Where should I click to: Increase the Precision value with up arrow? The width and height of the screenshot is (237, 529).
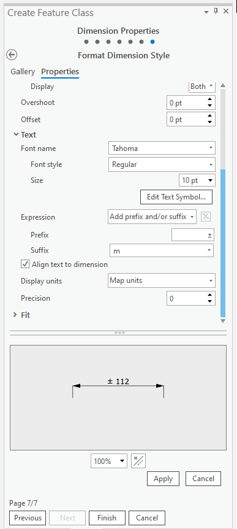coord(209,295)
